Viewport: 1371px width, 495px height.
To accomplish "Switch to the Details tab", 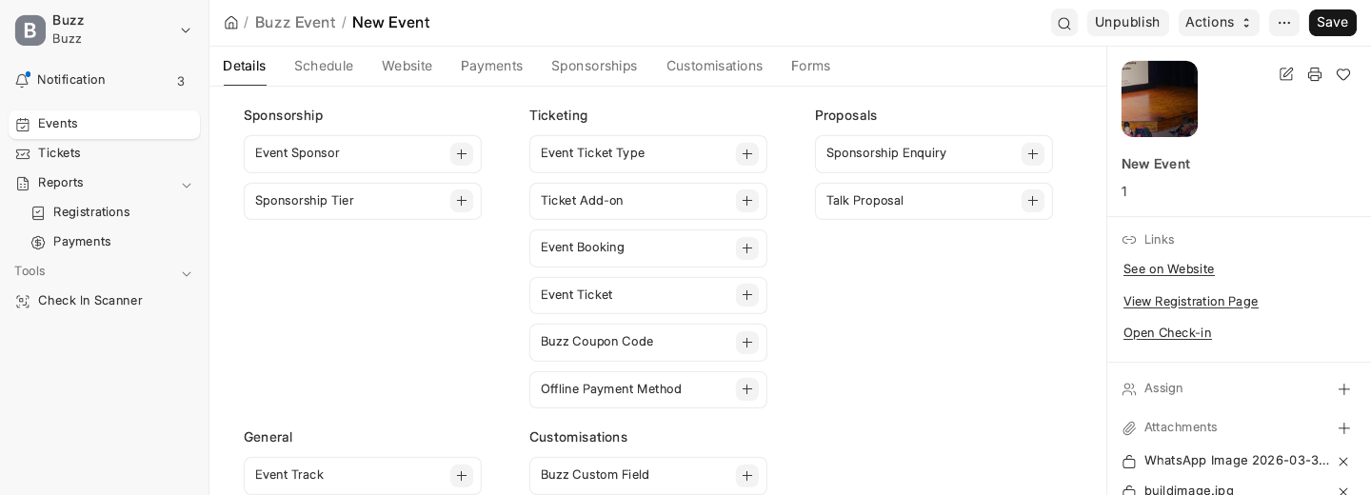I will click(245, 67).
